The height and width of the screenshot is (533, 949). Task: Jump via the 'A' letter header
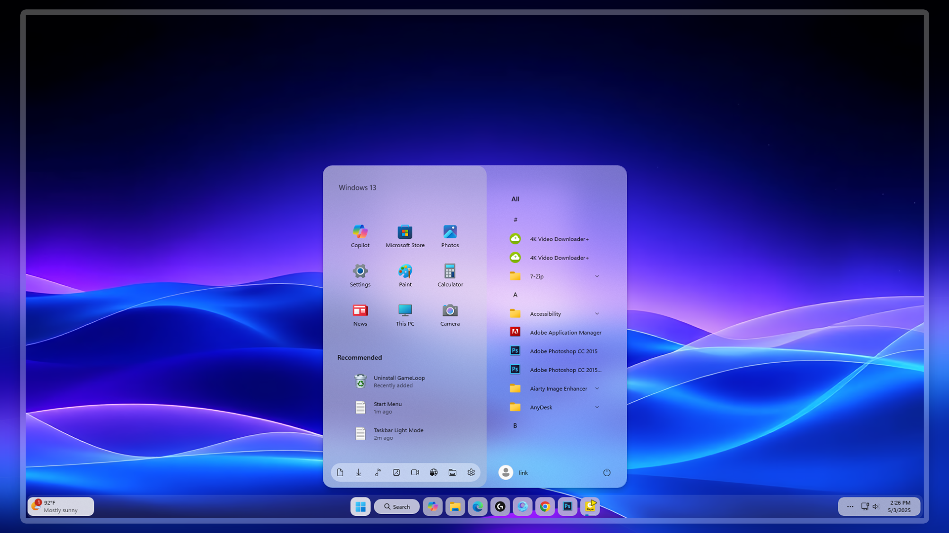515,295
